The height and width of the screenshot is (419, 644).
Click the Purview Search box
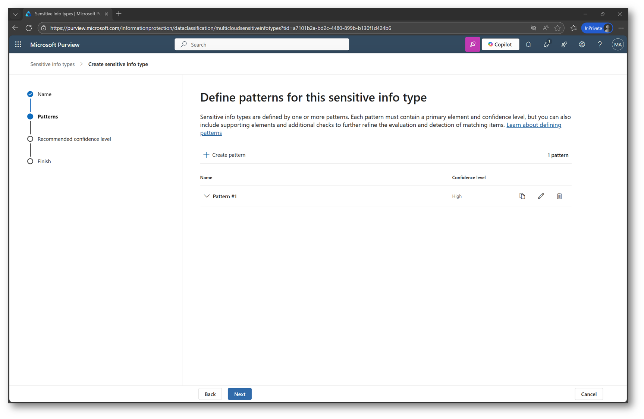[262, 44]
